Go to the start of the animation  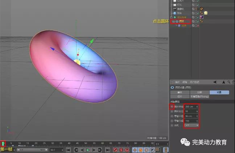pos(68,150)
